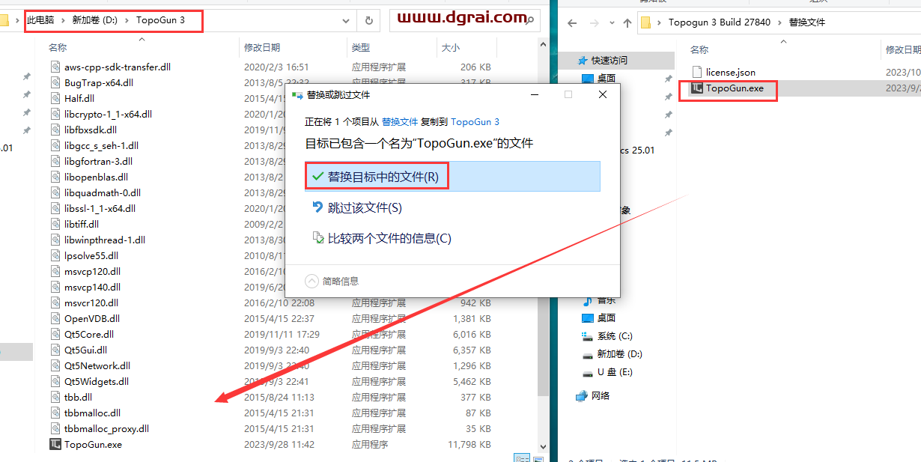Viewport: 921px width, 462px height.
Task: Sort by 类型 column header
Action: 360,47
